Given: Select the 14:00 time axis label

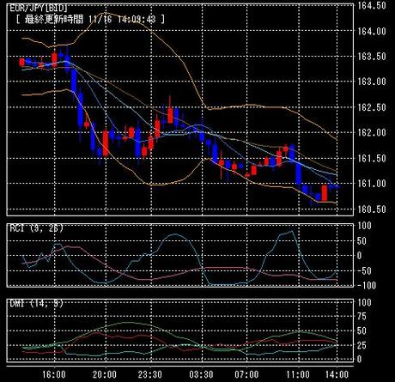Looking at the screenshot, I should [x=337, y=374].
